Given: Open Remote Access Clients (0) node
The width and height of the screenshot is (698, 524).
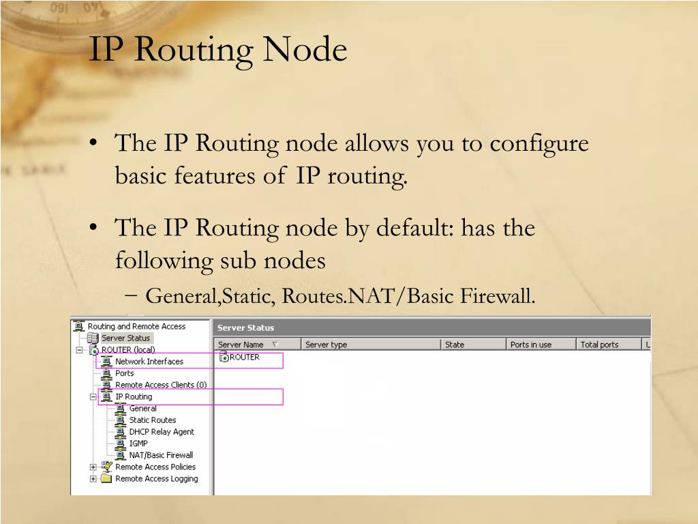Looking at the screenshot, I should click(161, 385).
